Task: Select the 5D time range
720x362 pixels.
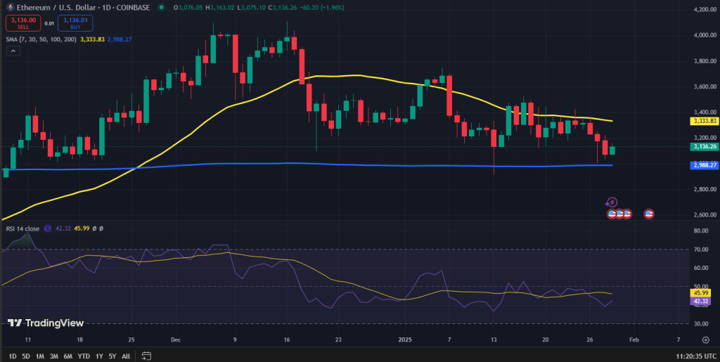Action: tap(26, 356)
